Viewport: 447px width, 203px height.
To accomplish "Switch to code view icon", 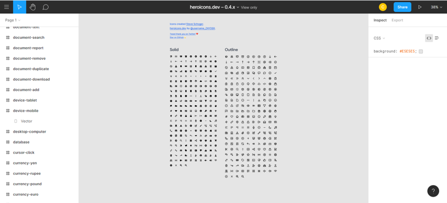I will click(x=429, y=38).
